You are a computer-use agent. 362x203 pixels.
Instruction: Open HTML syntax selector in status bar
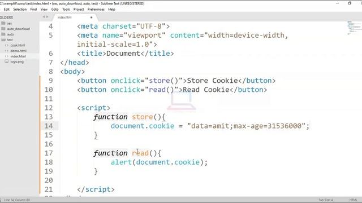tap(353, 200)
